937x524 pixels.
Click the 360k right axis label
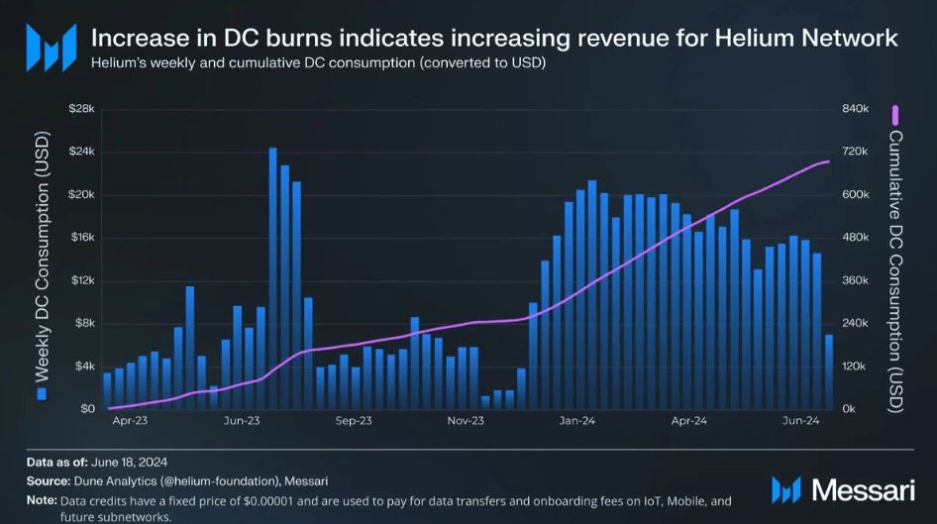click(x=855, y=280)
